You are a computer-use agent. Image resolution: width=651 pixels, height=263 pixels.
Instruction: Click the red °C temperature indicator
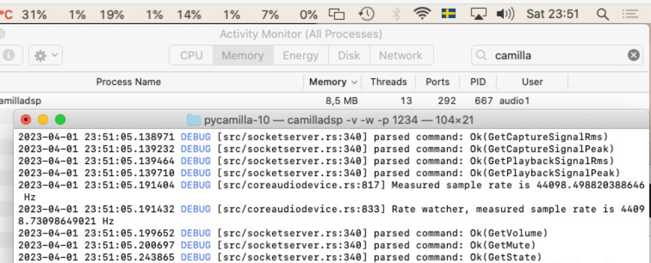[x=7, y=15]
